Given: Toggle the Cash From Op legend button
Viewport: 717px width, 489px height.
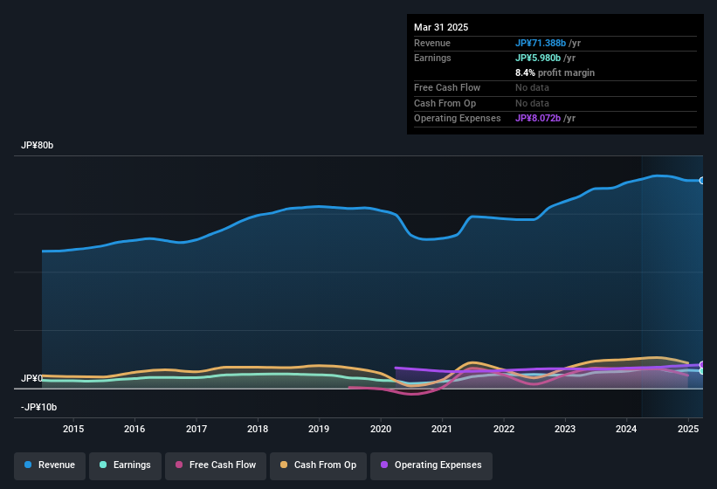Looking at the screenshot, I should point(318,465).
